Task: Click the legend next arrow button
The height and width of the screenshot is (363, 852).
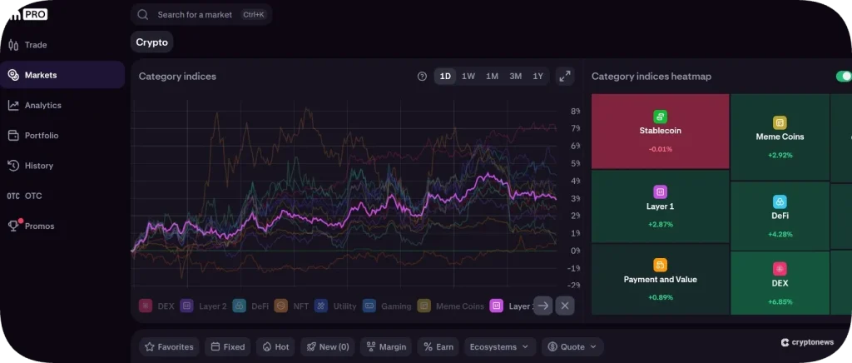Action: 542,306
